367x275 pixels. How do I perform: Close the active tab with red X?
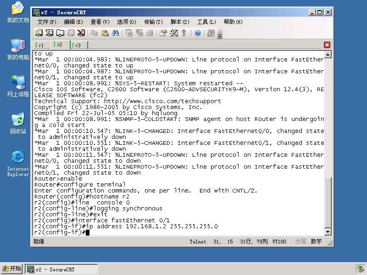pyautogui.click(x=327, y=45)
